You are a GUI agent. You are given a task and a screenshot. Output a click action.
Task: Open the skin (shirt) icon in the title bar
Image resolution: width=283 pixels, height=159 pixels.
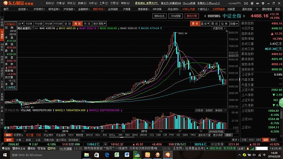(263, 3)
